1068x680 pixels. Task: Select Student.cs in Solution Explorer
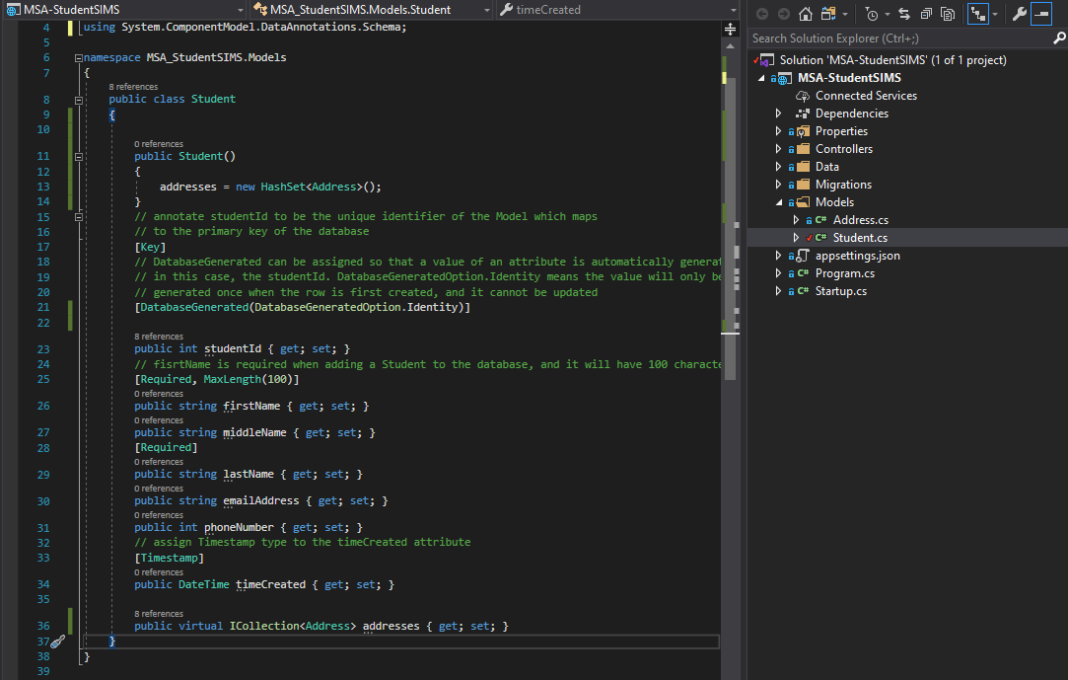click(x=860, y=238)
